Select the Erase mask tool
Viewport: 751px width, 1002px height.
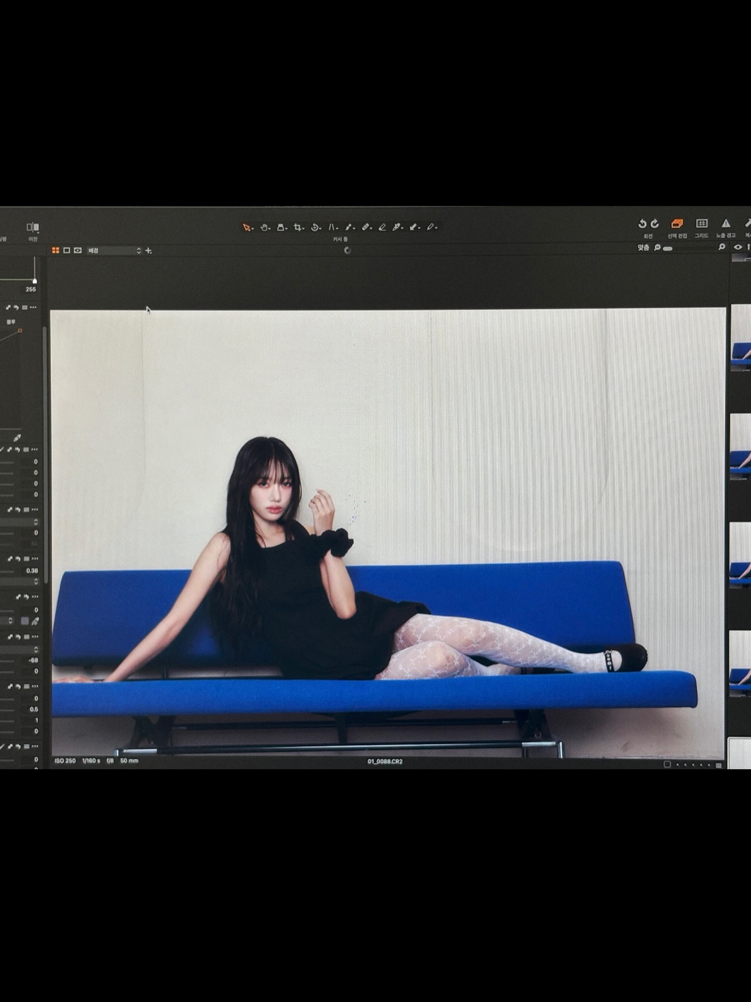pos(382,227)
